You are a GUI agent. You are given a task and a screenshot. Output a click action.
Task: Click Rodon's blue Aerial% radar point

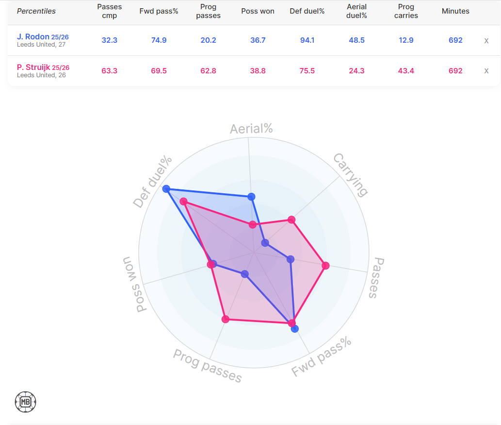click(251, 197)
